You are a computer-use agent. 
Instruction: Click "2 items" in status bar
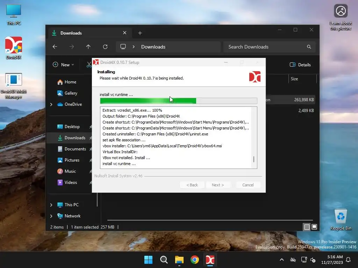coord(57,227)
